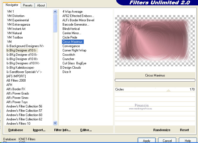Select Alf's Border FX category

[16, 89]
